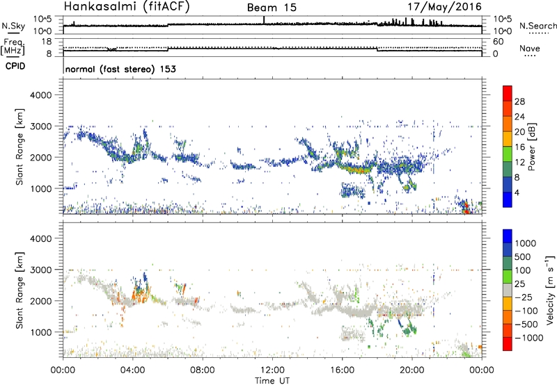
Task: Click the Beam 15 label
Action: click(272, 8)
